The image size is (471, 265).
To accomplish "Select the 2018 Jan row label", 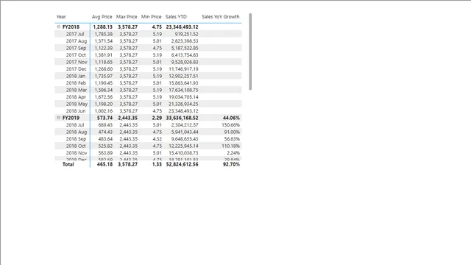I will click(x=76, y=76).
